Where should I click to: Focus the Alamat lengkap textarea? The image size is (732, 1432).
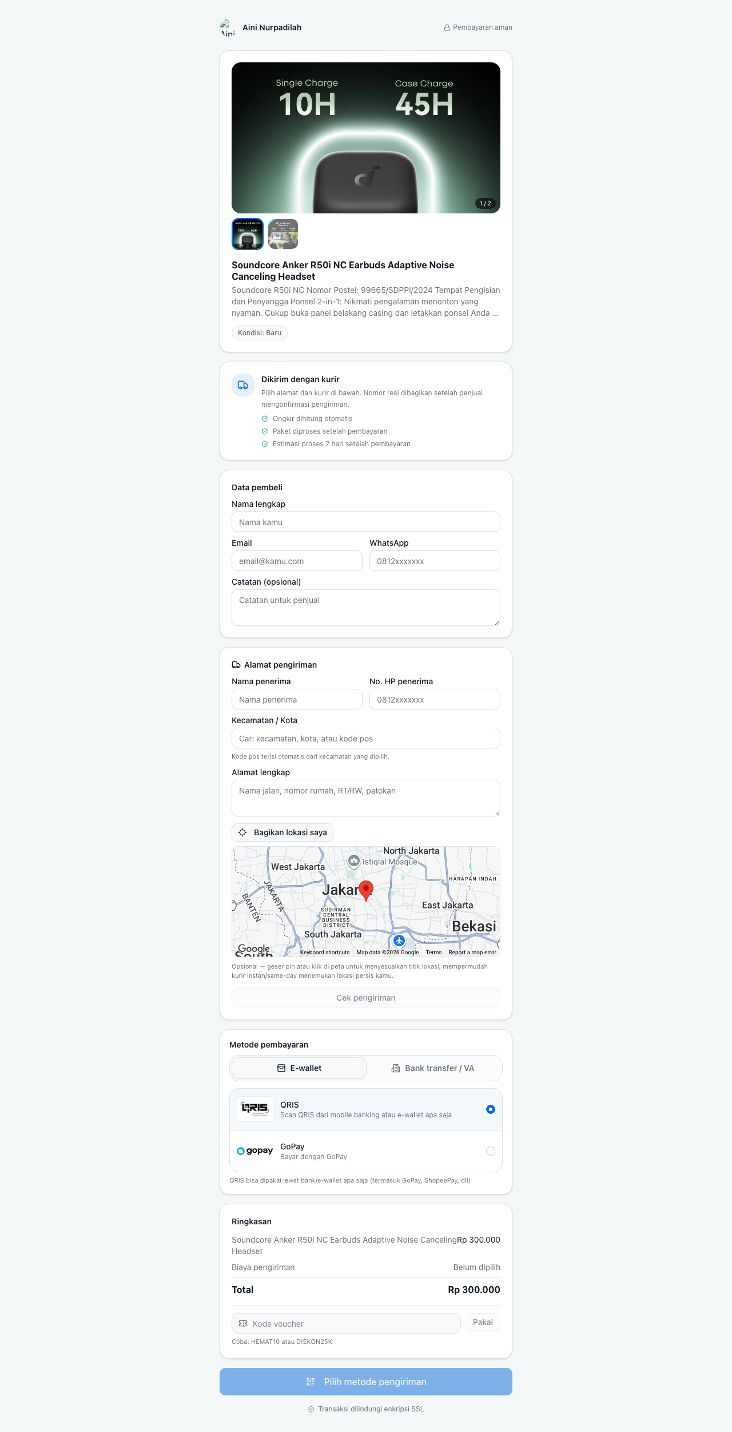(x=366, y=798)
